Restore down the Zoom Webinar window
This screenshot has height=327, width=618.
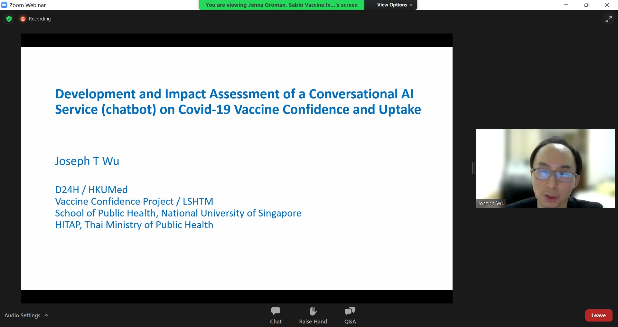pos(586,5)
